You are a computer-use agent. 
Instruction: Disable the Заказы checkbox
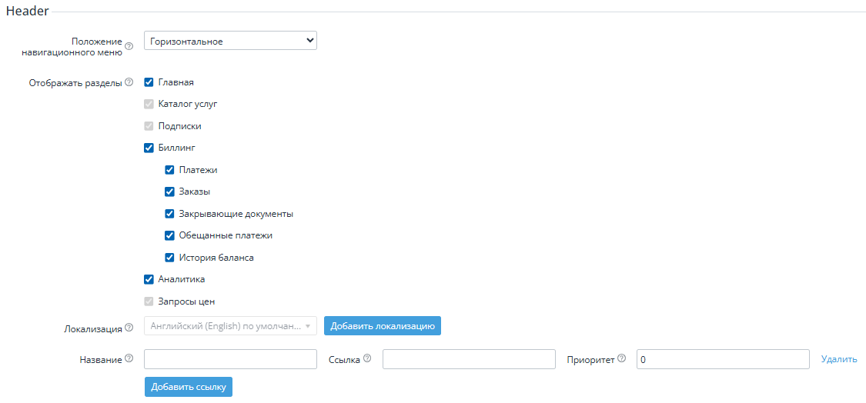(x=169, y=192)
